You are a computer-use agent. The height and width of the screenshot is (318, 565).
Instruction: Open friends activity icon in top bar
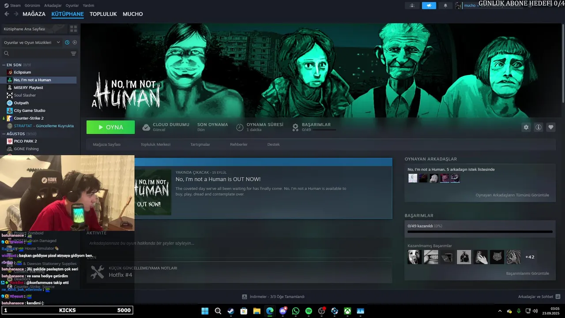click(x=412, y=5)
